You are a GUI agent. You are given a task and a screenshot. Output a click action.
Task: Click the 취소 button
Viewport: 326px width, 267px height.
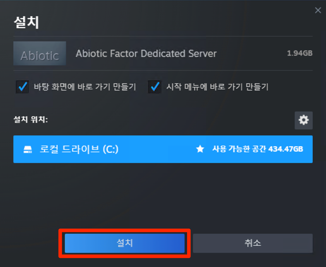(253, 243)
